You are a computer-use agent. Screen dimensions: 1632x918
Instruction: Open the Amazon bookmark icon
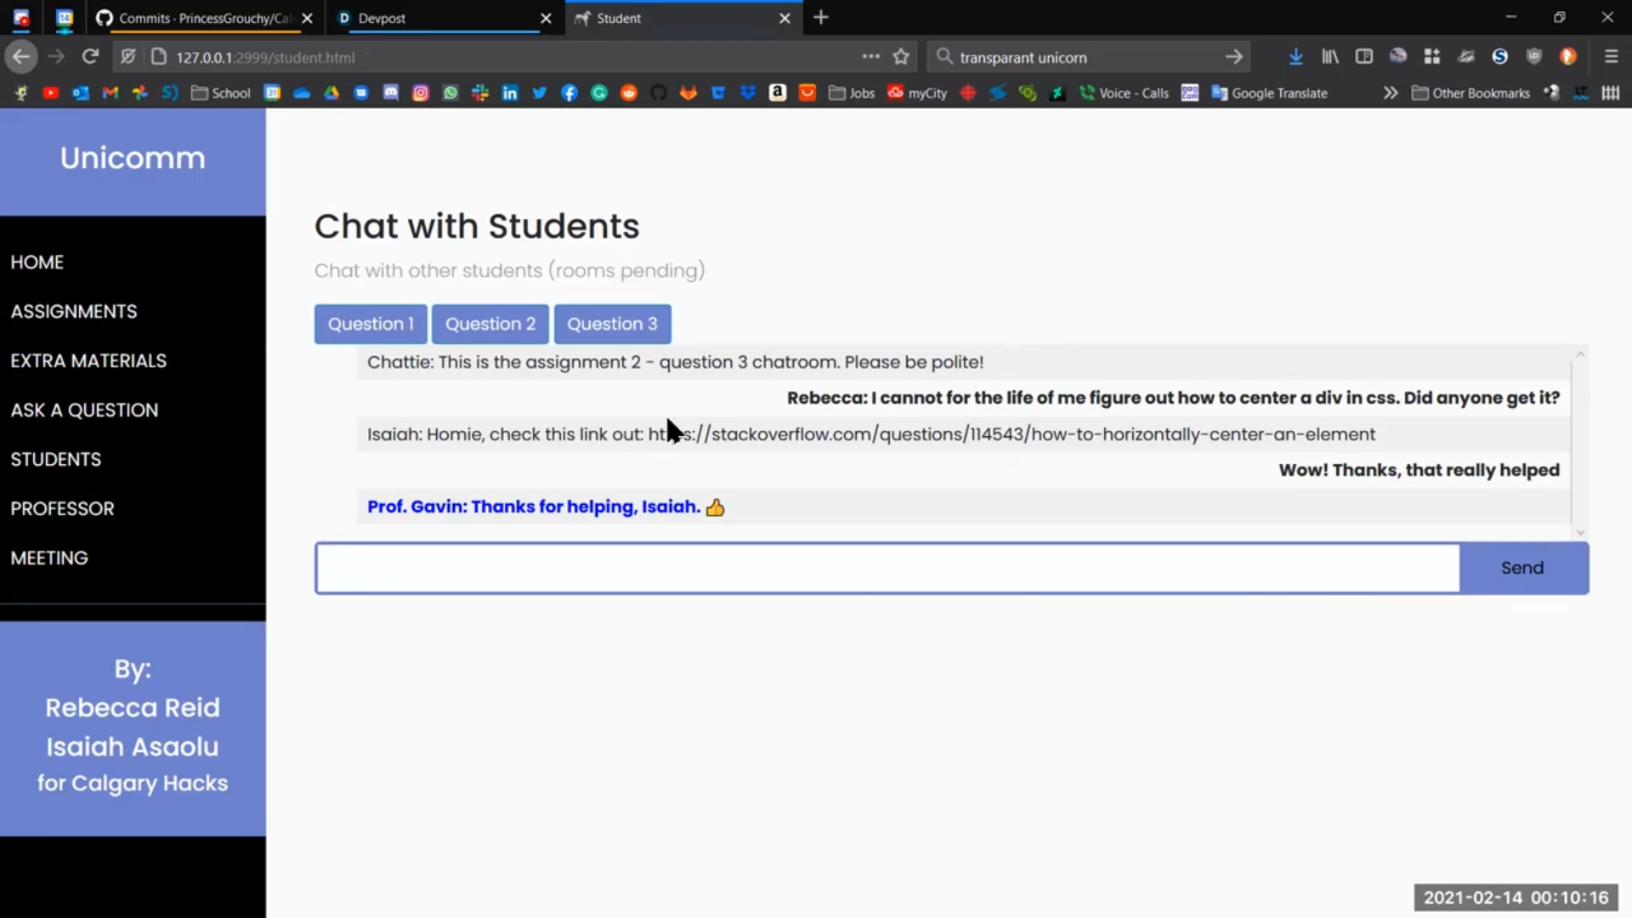point(778,93)
